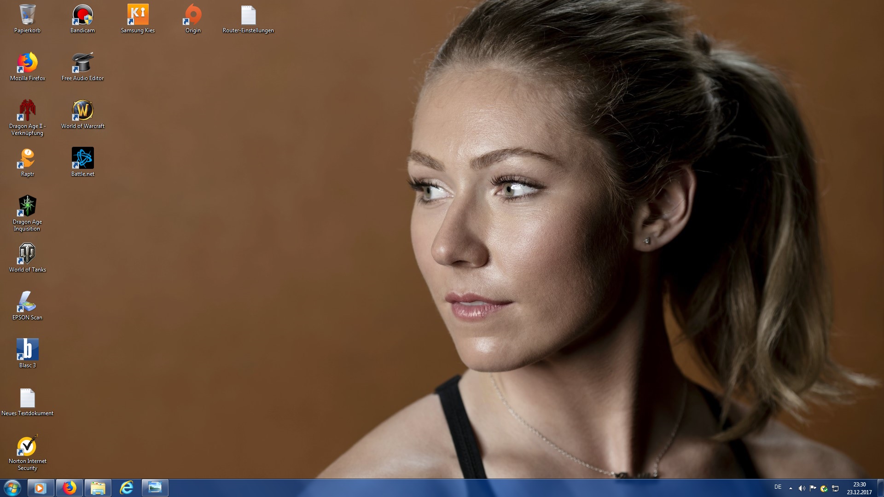Select the EPSON Scan shortcut
Screen dimensions: 884x497
(x=27, y=302)
